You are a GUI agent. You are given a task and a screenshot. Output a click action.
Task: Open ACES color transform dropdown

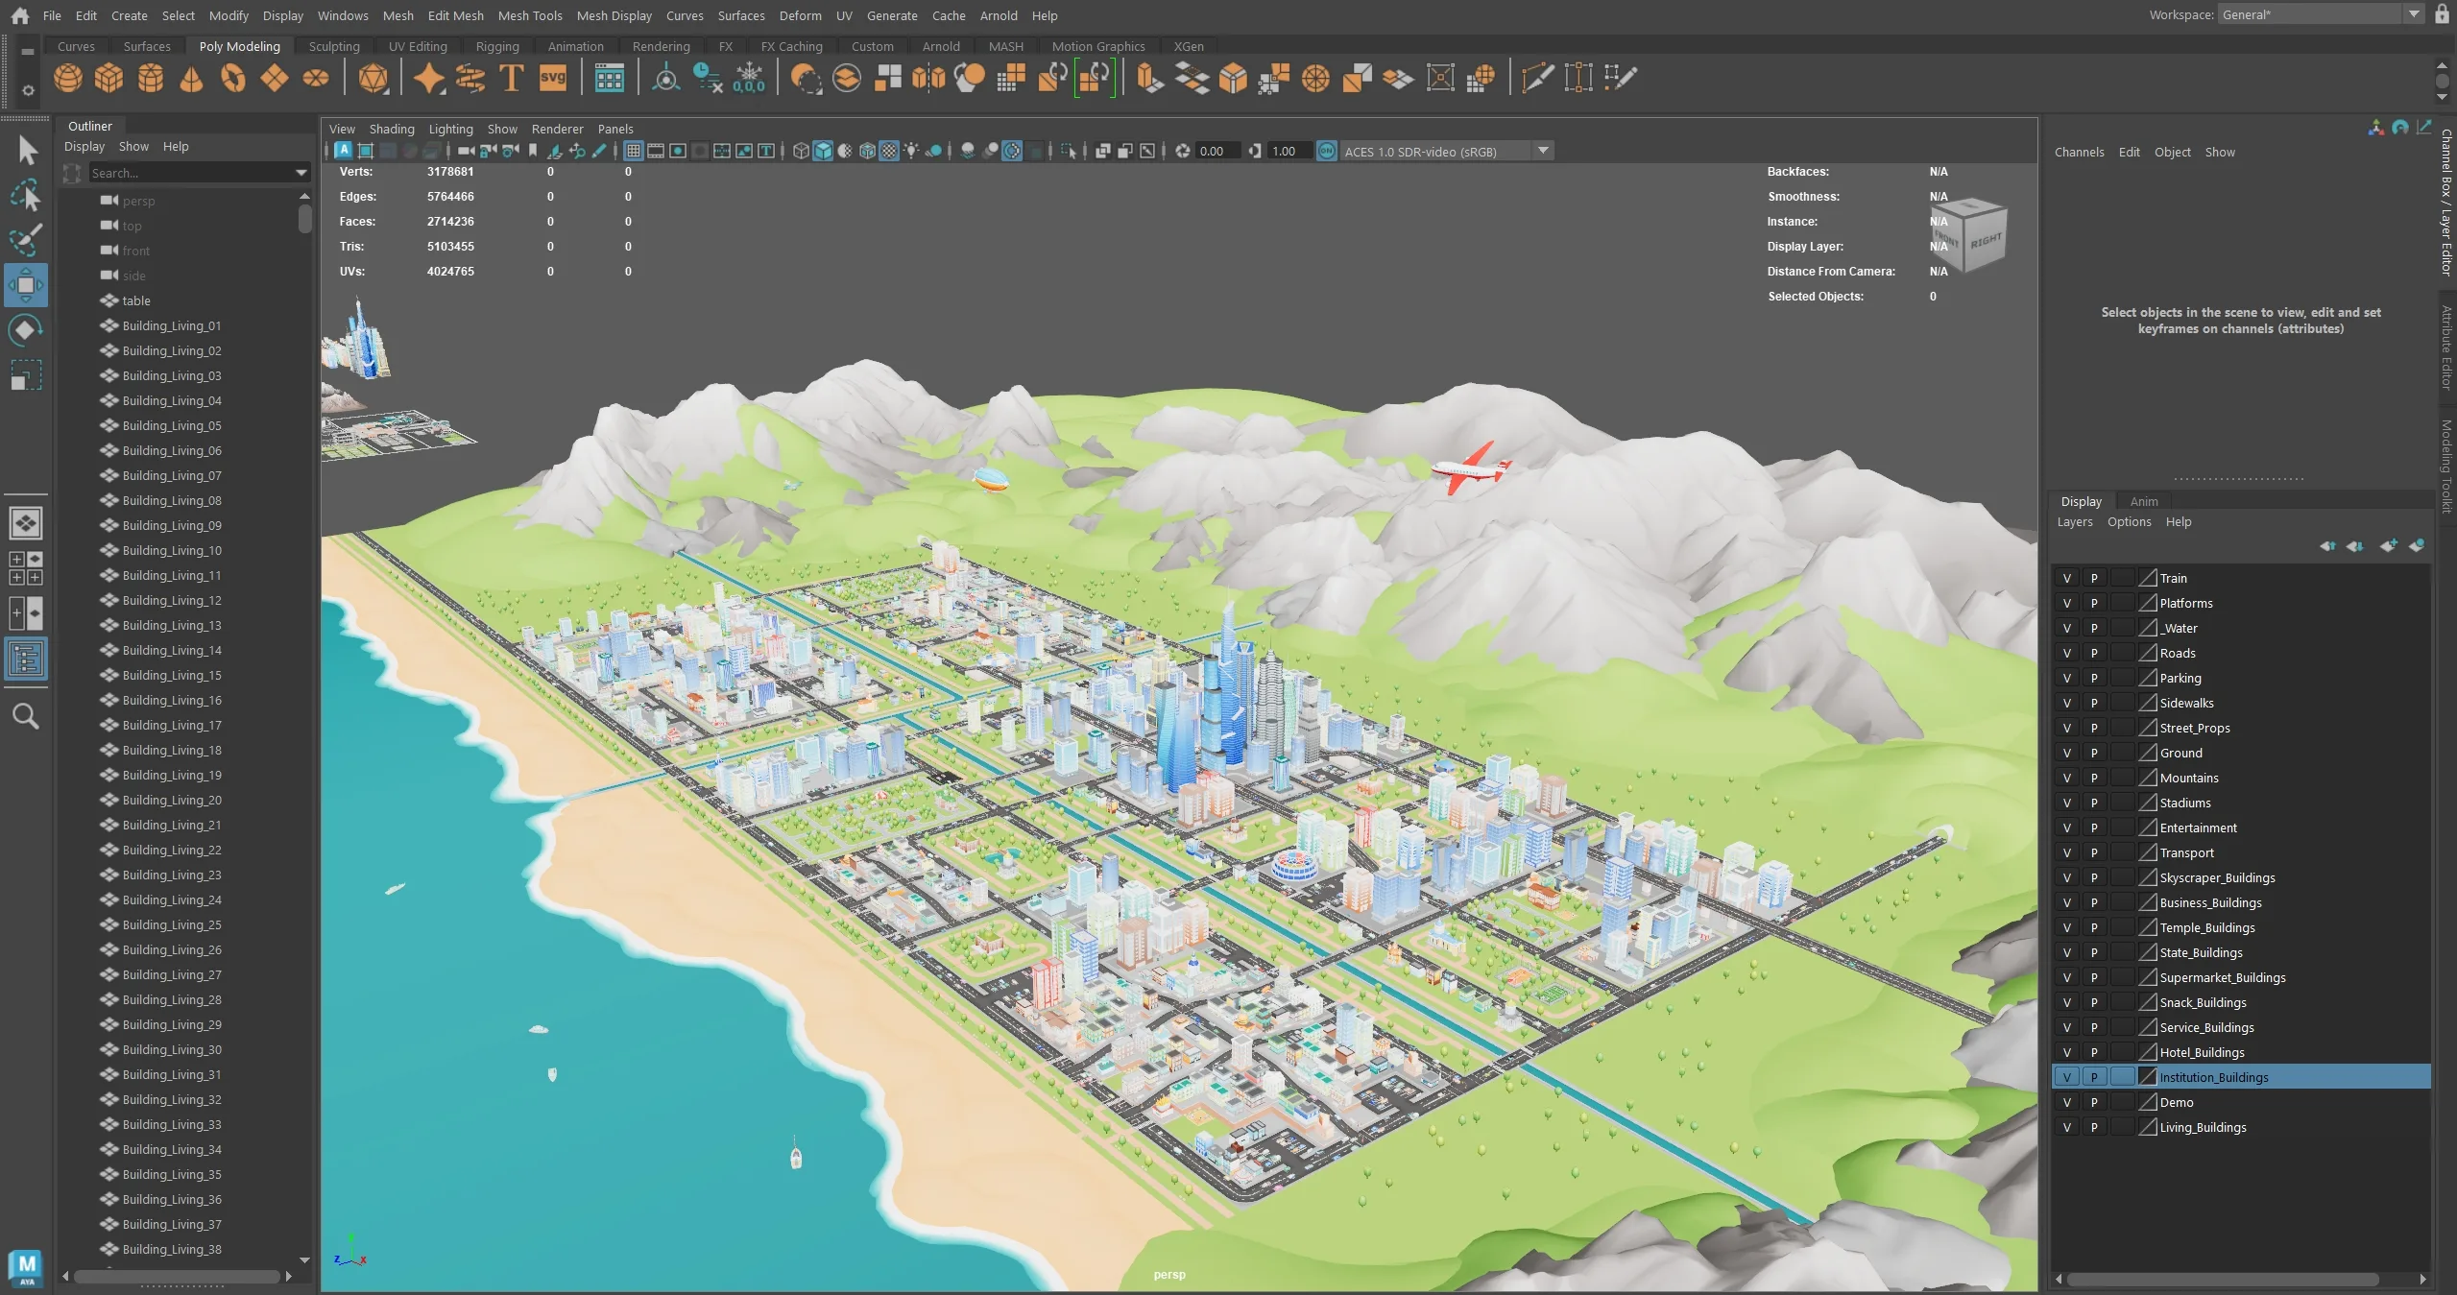(1543, 151)
